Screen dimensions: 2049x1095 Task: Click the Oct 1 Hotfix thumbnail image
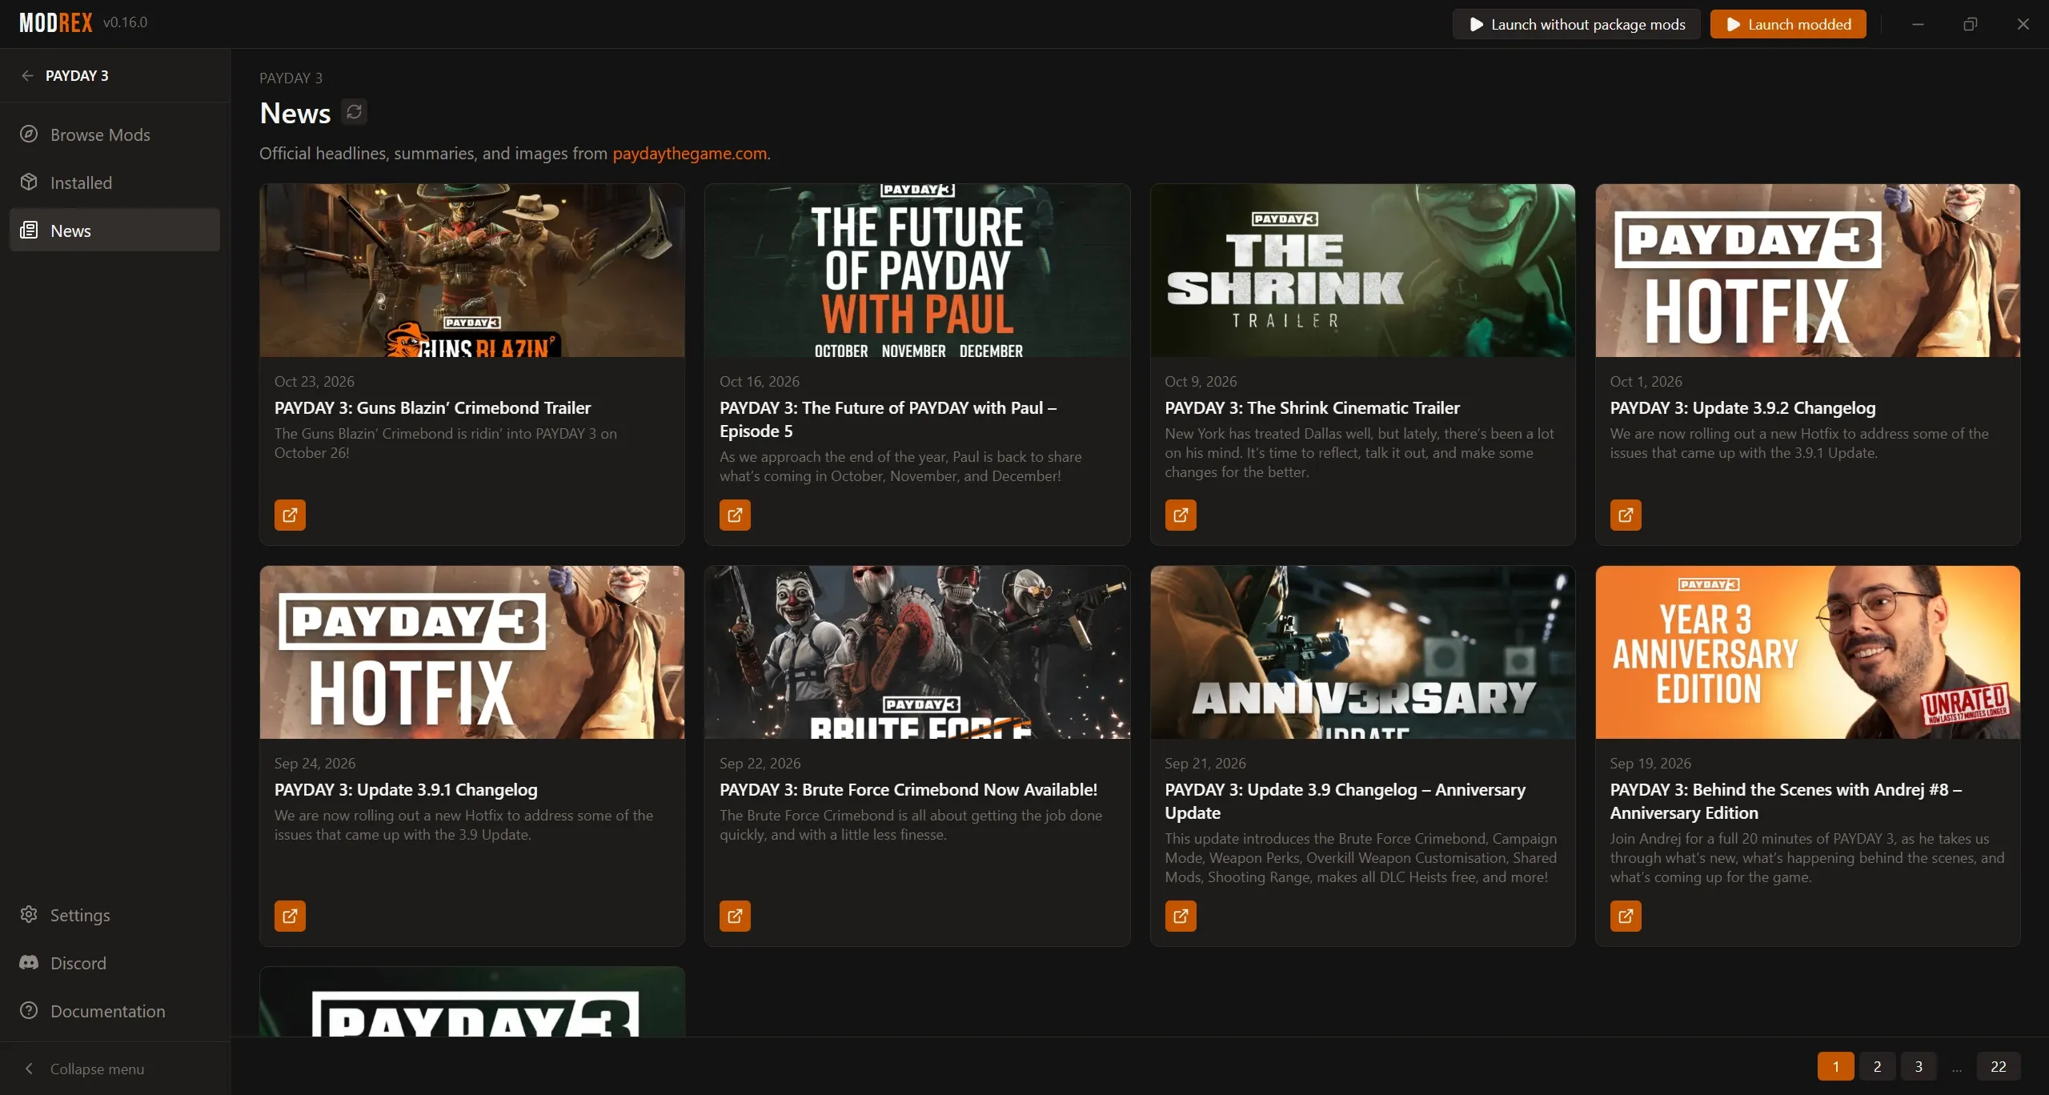click(1807, 271)
